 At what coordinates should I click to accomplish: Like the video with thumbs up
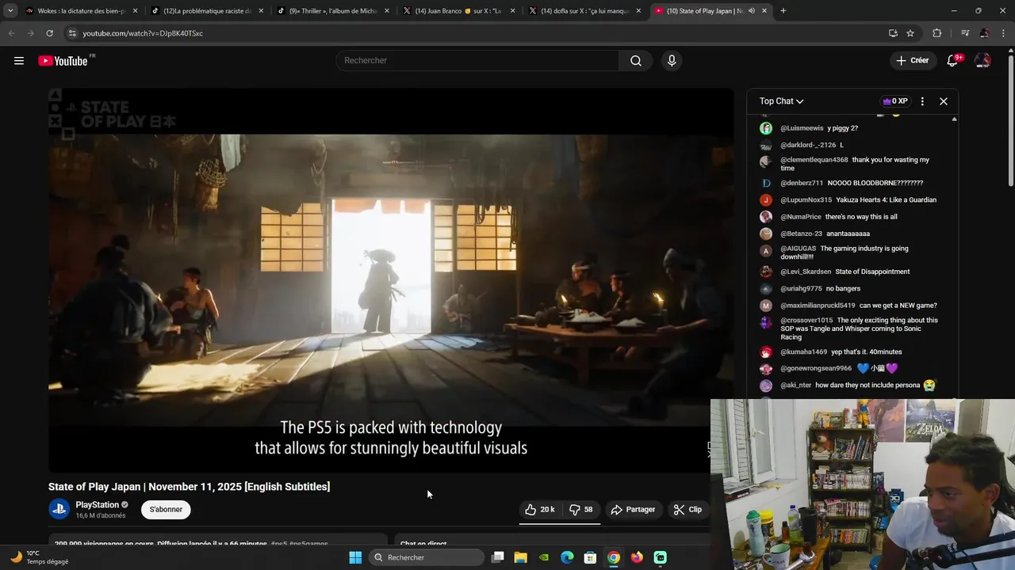(540, 510)
